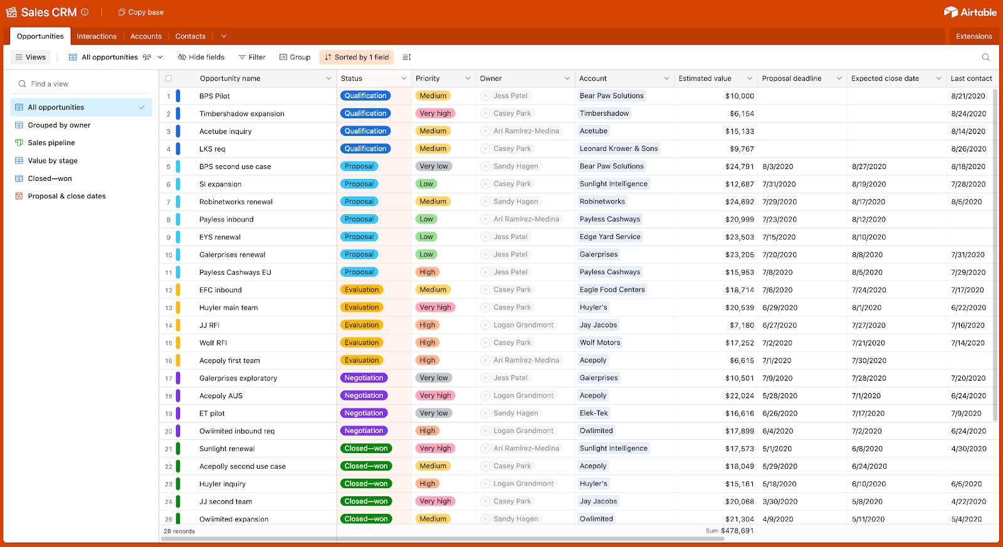Expand the more tables chevron
Screen dimensions: 1003x547
click(x=224, y=36)
